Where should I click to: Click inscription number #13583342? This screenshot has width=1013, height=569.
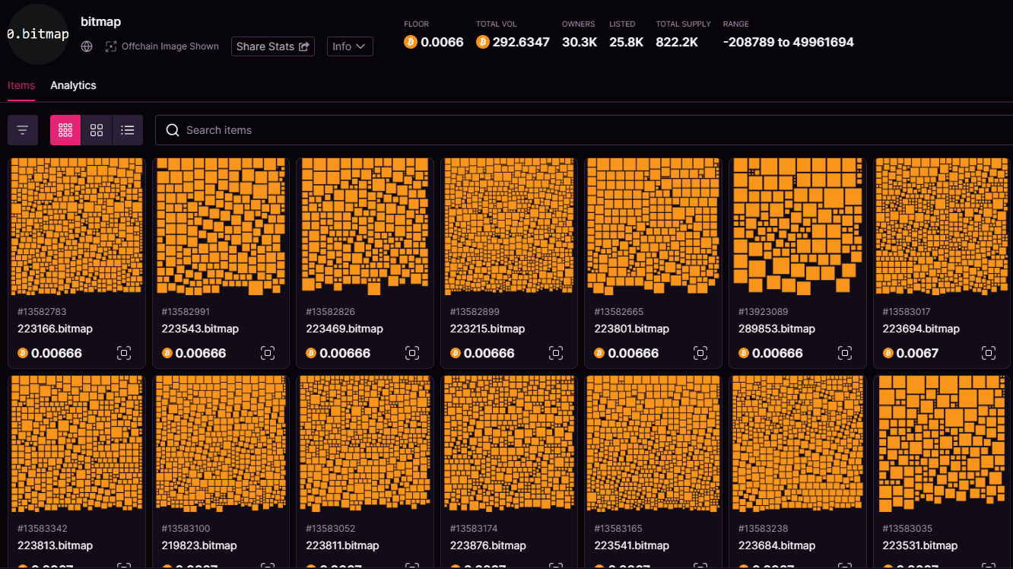42,529
